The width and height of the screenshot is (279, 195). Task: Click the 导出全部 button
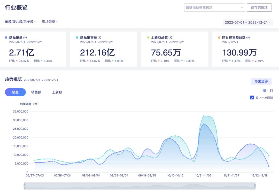point(261,81)
